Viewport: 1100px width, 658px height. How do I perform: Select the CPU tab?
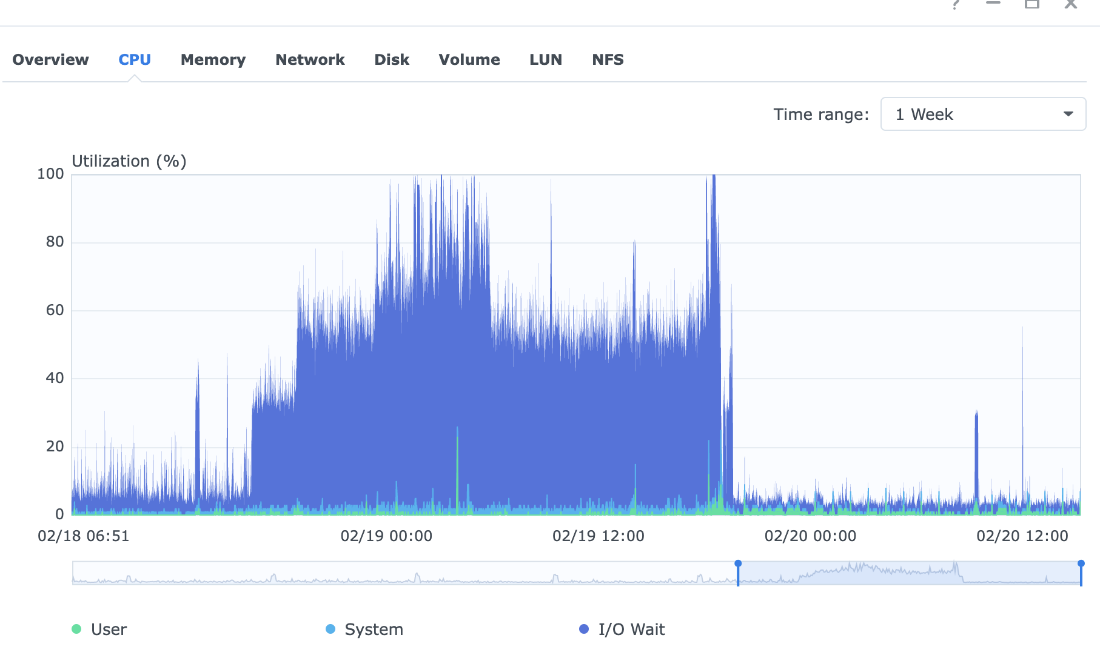134,59
